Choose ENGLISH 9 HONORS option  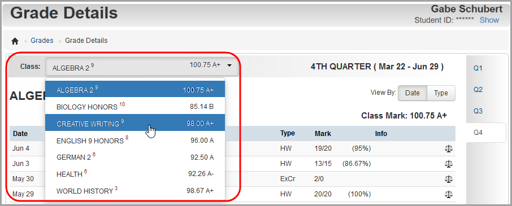pos(135,141)
